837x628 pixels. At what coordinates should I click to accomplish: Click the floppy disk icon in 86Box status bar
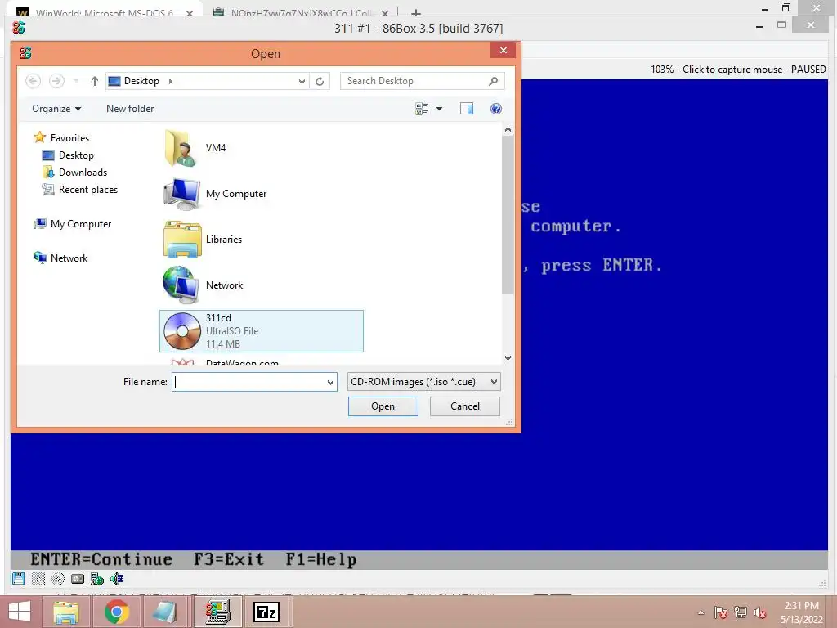pyautogui.click(x=19, y=579)
